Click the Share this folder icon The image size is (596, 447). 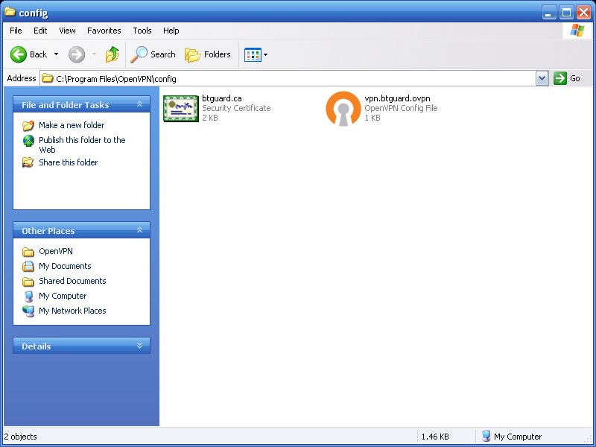point(28,162)
